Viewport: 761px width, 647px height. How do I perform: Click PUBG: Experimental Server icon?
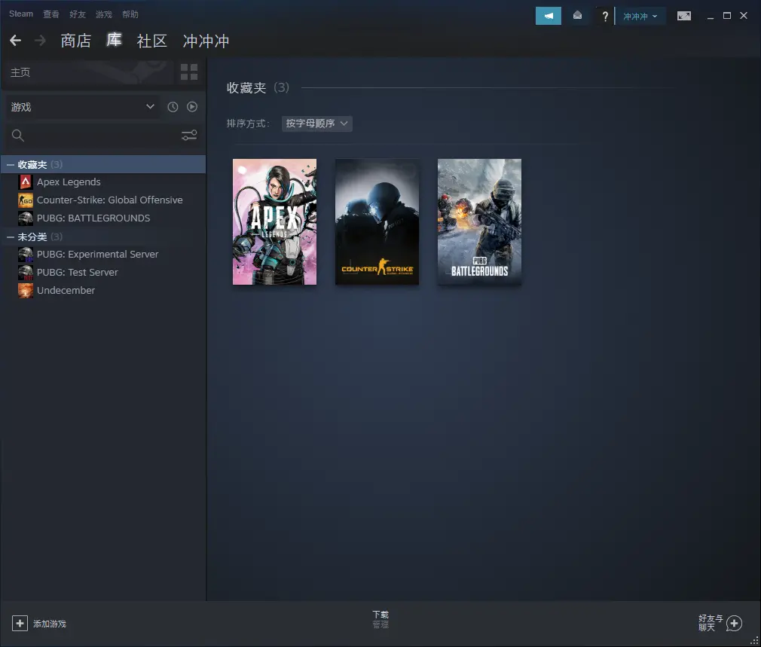tap(26, 254)
